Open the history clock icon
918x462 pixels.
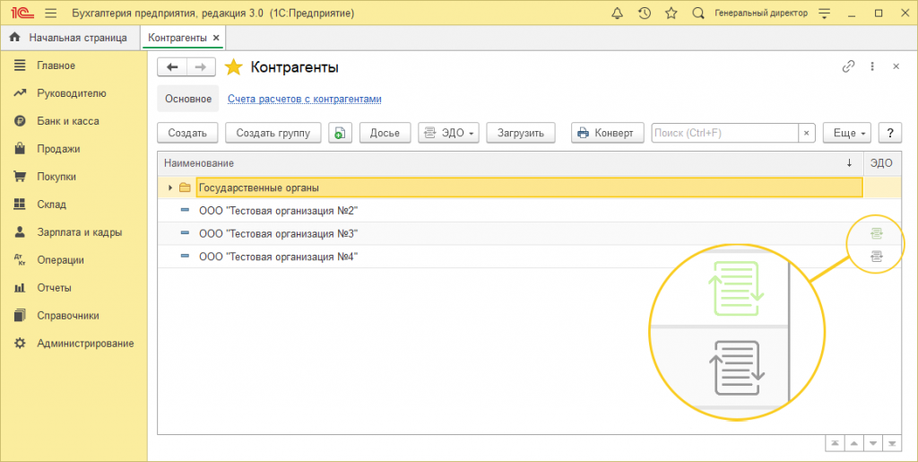(x=644, y=13)
